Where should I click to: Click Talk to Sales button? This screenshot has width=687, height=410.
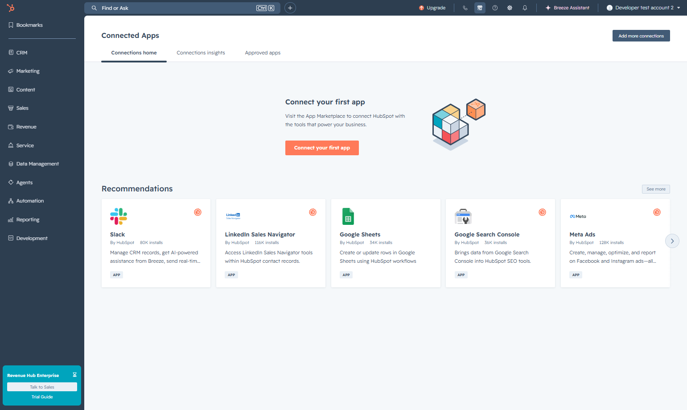pyautogui.click(x=42, y=387)
